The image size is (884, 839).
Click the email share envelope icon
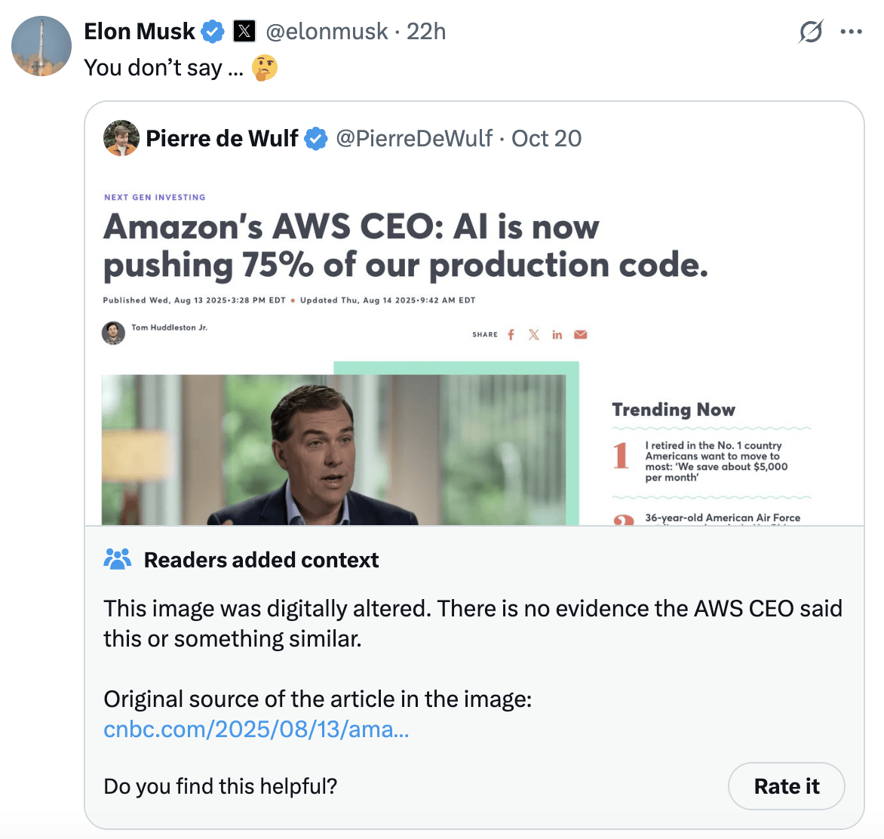[580, 334]
